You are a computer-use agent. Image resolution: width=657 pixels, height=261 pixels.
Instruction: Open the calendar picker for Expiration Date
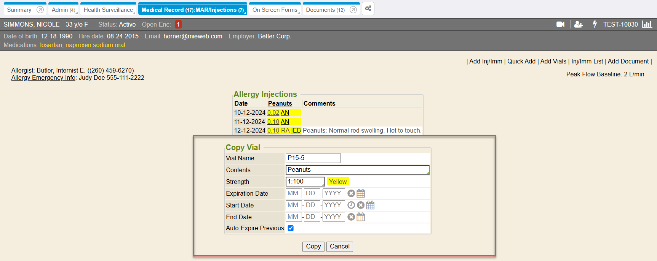point(361,193)
